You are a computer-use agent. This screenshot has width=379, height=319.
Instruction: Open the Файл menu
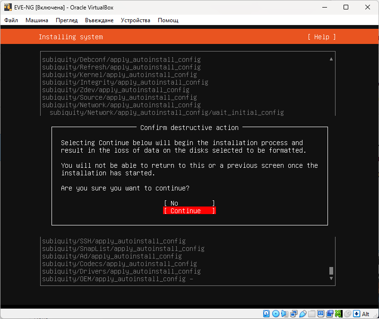[x=11, y=20]
